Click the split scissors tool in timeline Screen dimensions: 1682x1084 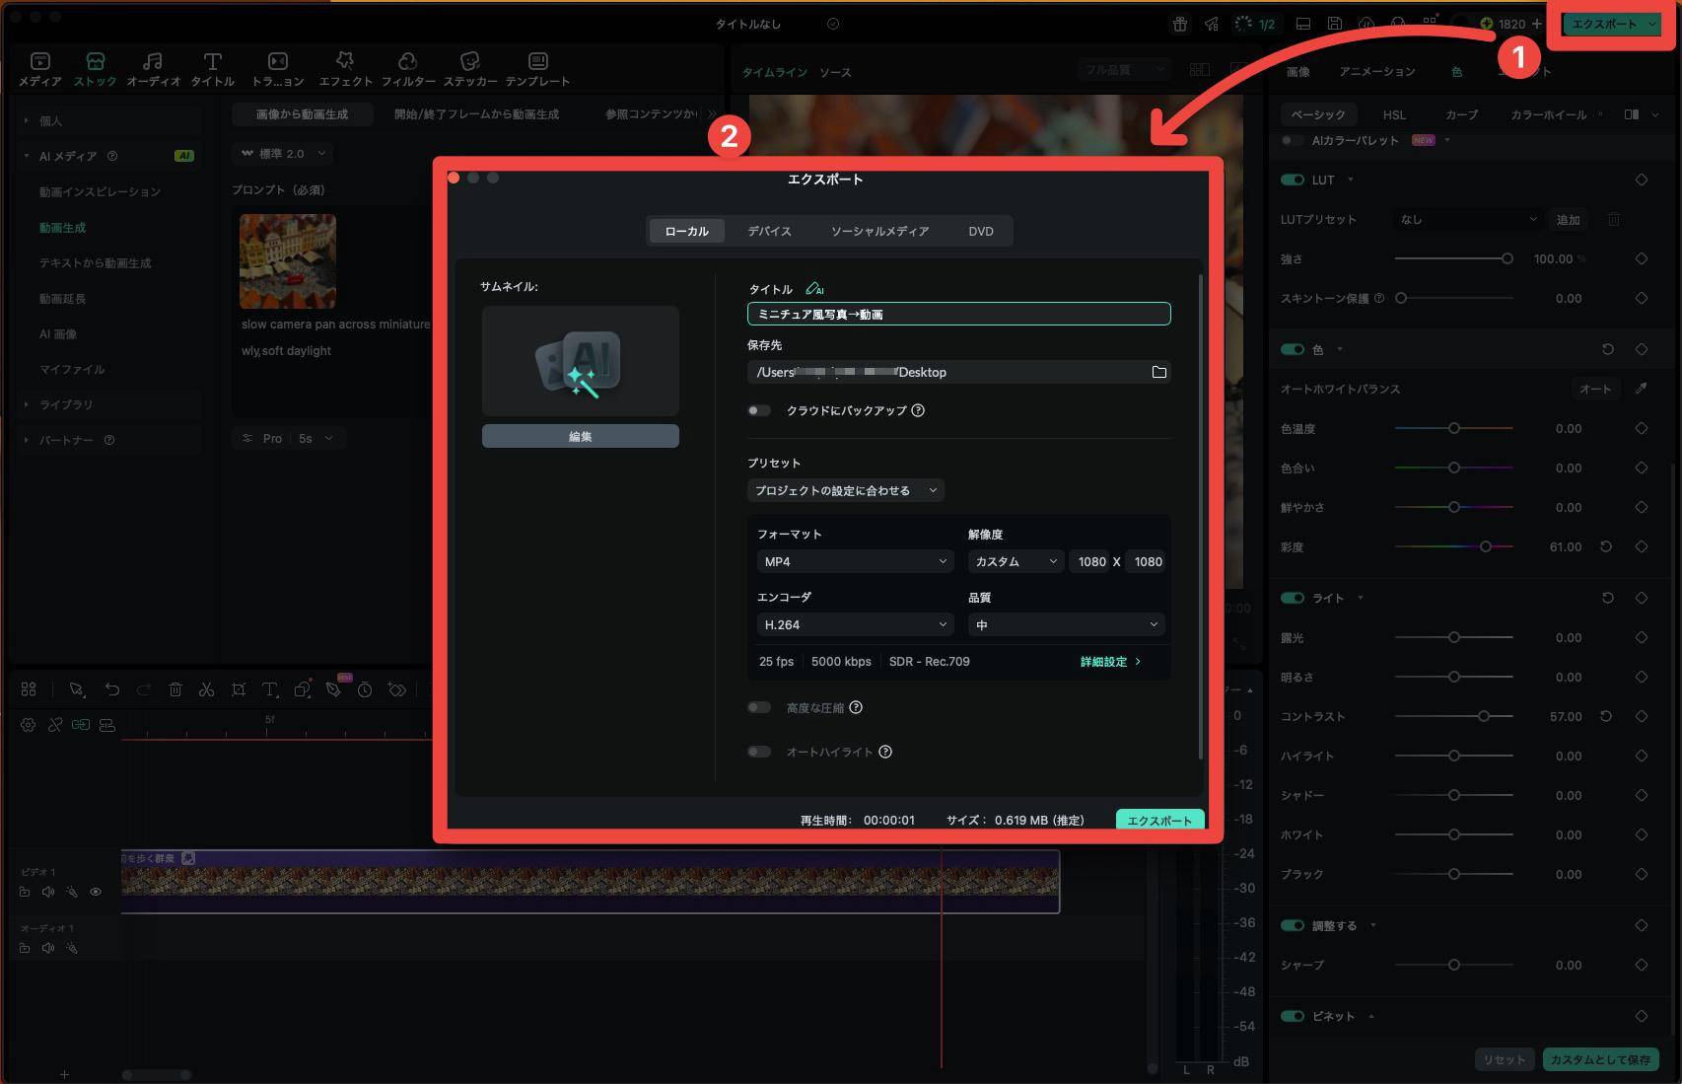click(x=206, y=689)
